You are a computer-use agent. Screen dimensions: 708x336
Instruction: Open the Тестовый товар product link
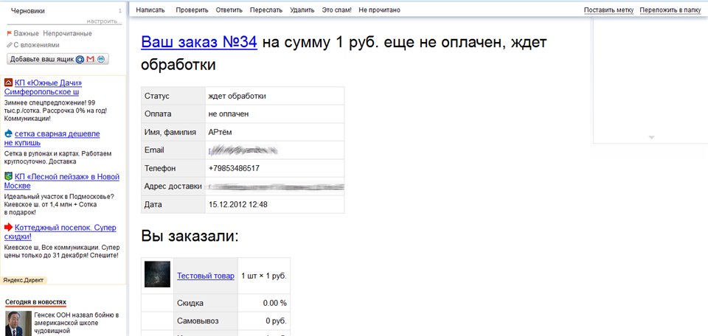tap(206, 276)
